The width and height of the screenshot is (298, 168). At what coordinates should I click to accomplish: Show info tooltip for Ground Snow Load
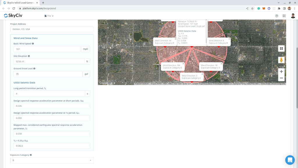34,69
